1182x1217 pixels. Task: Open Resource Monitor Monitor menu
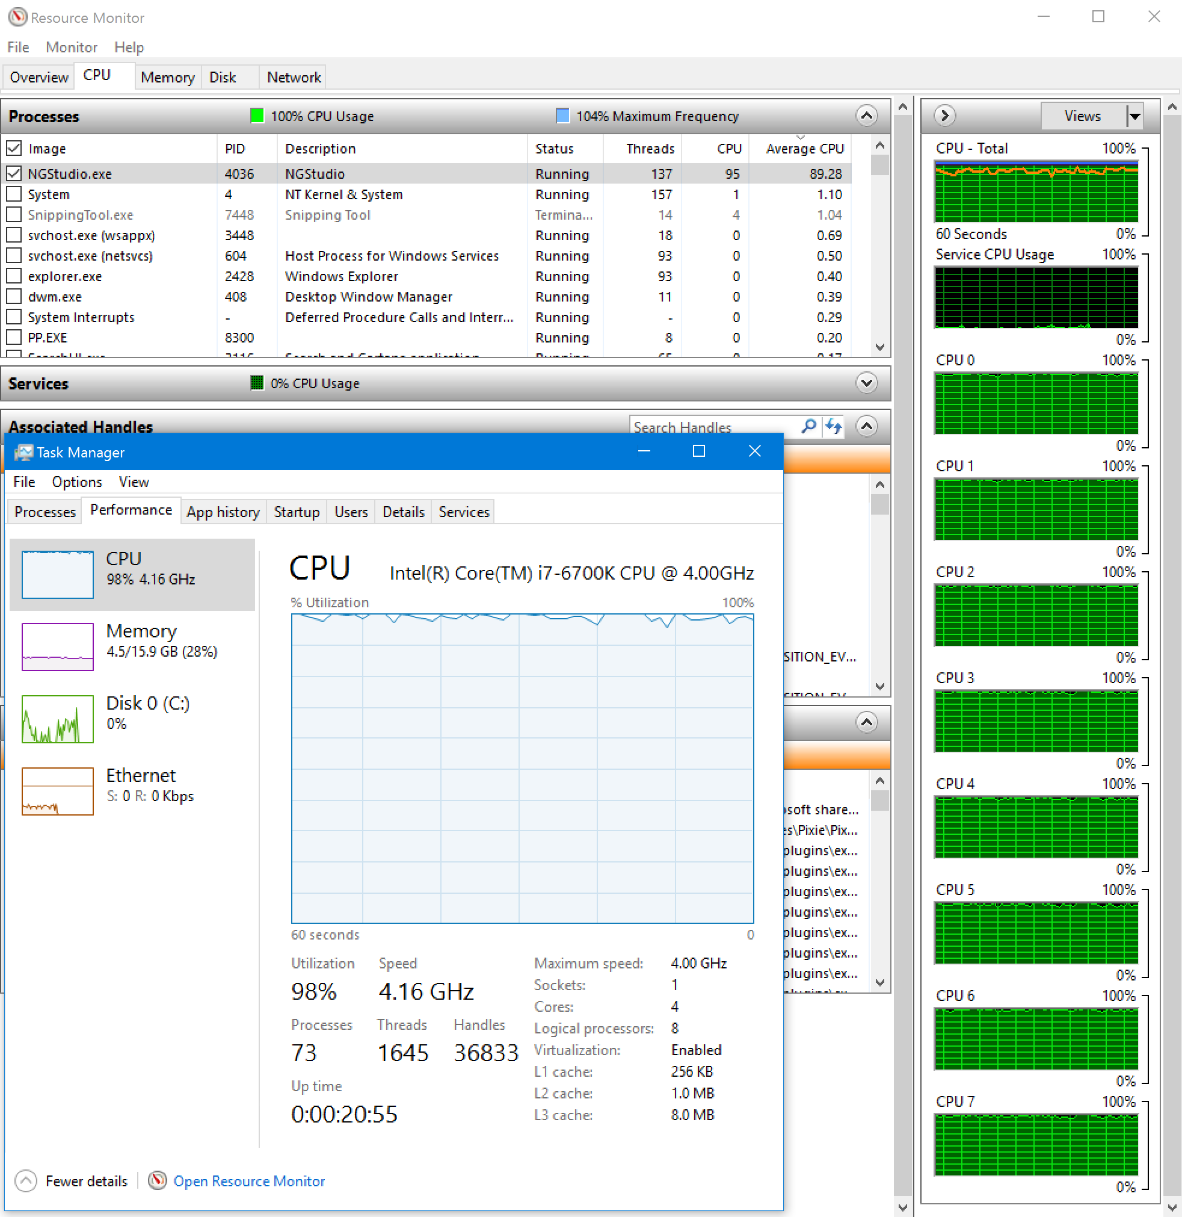coord(72,47)
